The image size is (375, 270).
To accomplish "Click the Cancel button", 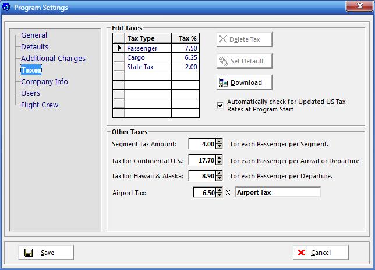I will pos(320,253).
